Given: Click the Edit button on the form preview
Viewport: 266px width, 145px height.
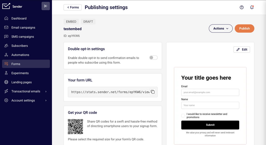Looking at the screenshot, I should pyautogui.click(x=242, y=49).
